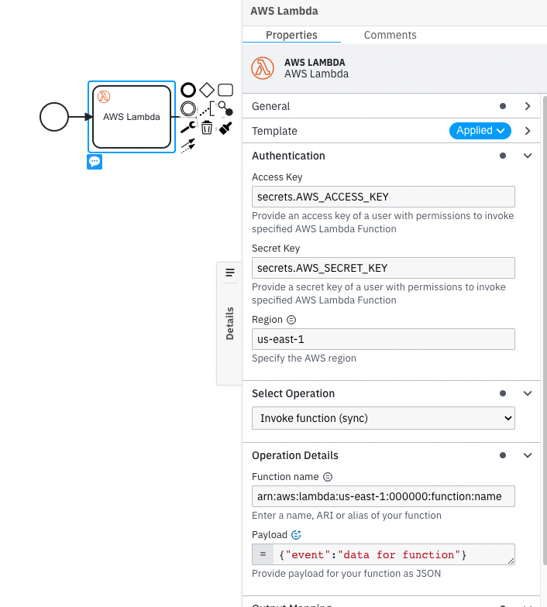
Task: Append an intermediate event from context pad
Action: (x=188, y=109)
